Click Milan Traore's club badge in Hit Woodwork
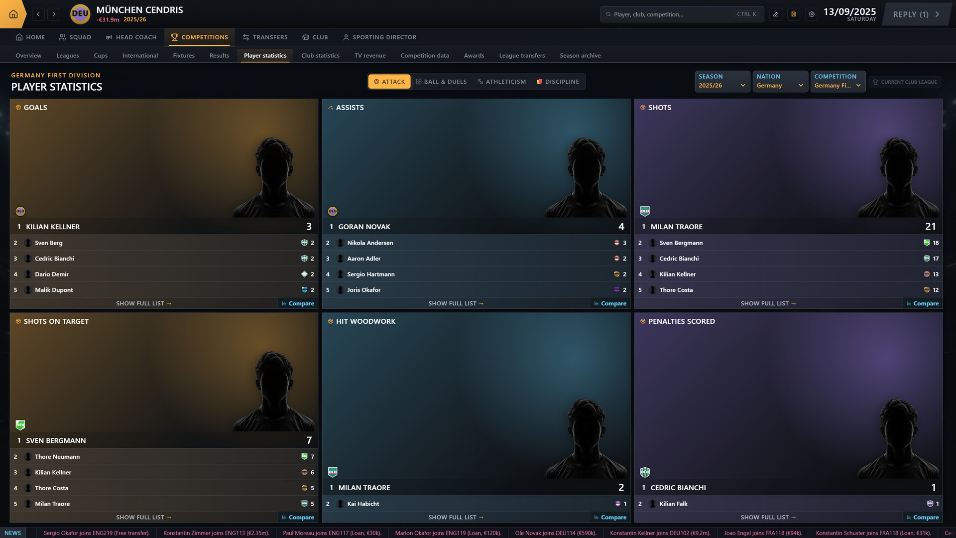Screen dimensions: 956x538 (333, 472)
